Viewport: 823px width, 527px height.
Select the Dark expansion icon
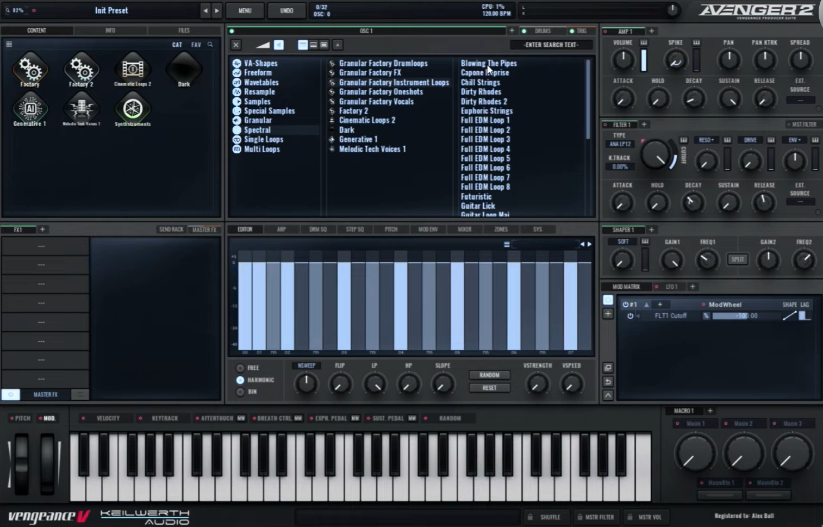pyautogui.click(x=184, y=70)
